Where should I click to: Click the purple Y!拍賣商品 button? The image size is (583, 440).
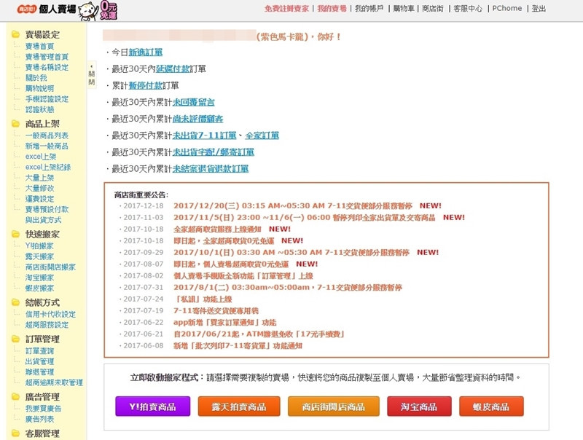coord(153,406)
